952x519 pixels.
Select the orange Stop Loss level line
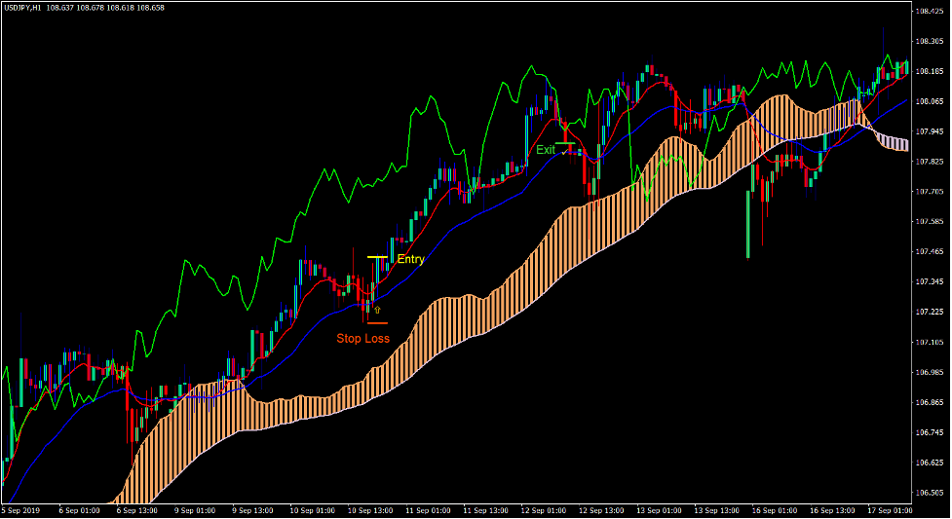click(x=376, y=322)
